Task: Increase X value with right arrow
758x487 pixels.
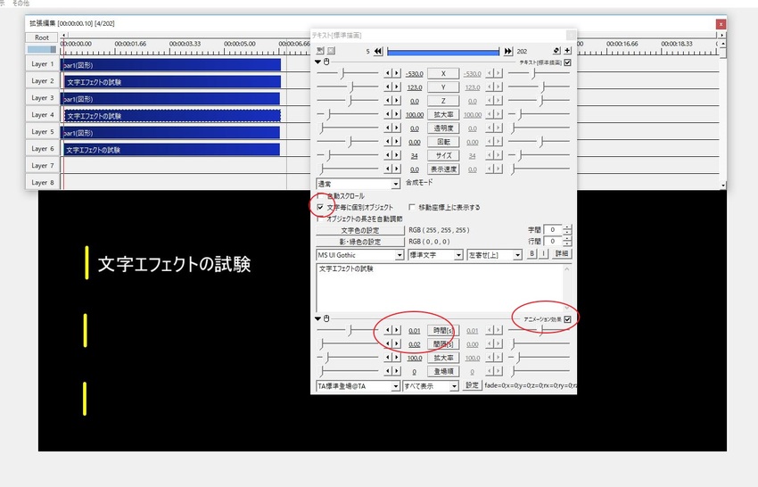Action: pyautogui.click(x=397, y=73)
